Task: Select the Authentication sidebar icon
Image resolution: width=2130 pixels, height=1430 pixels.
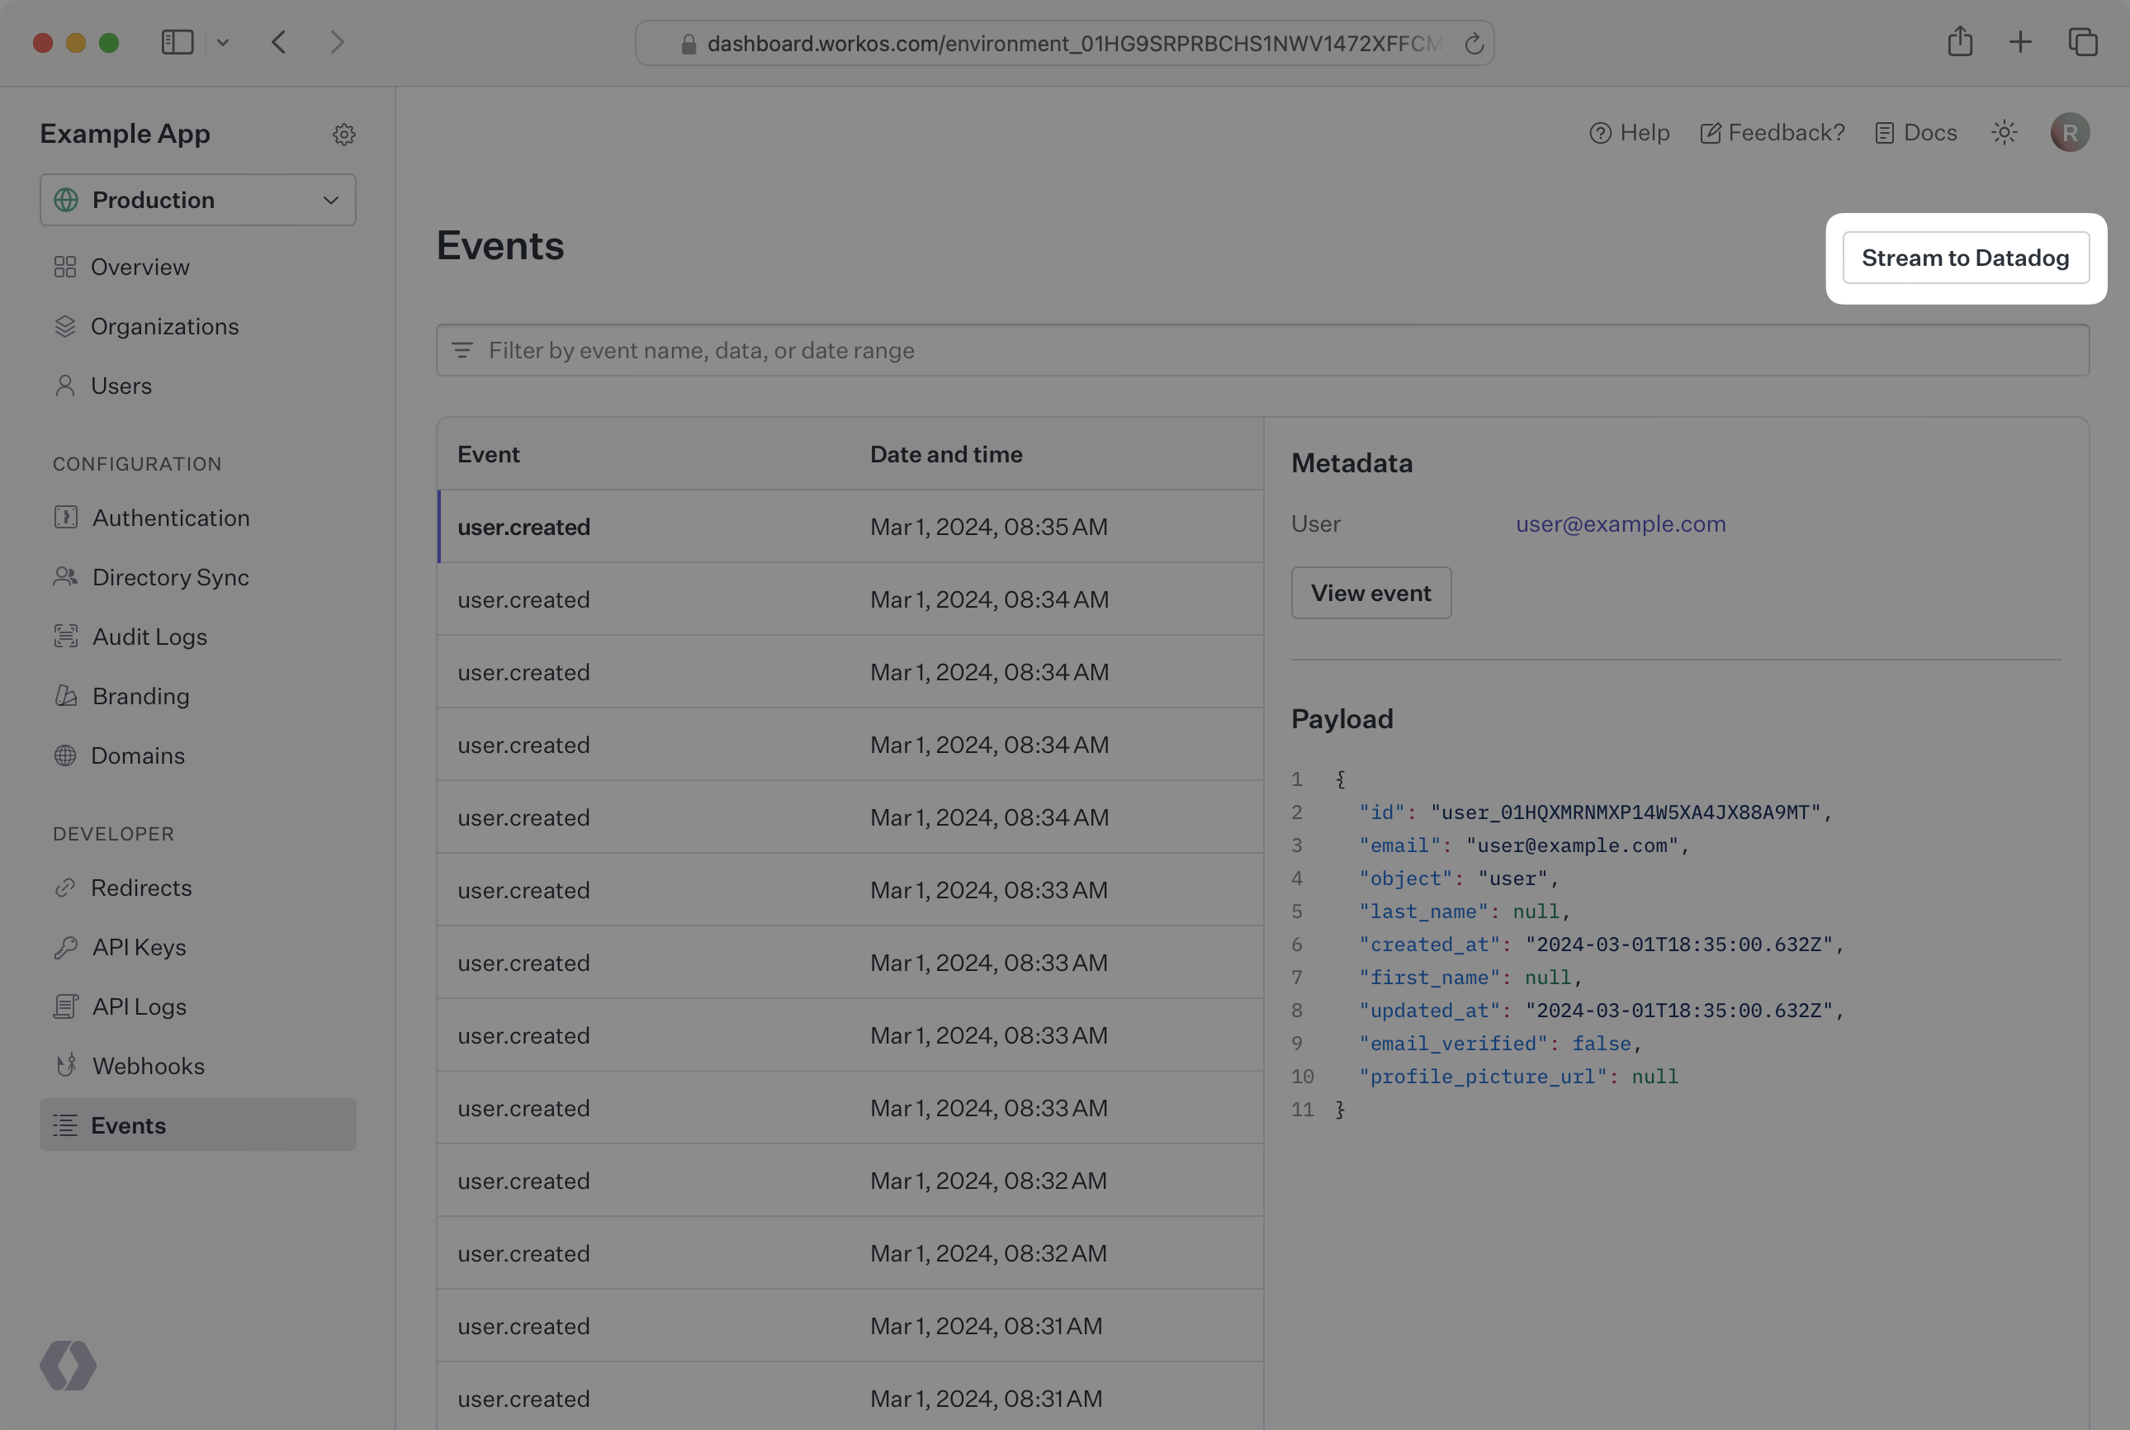Action: tap(66, 517)
